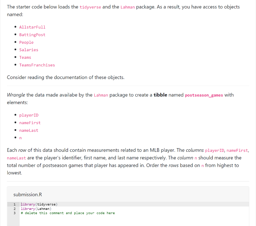Select the nameFirst list item
256x226 pixels.
pyautogui.click(x=30, y=123)
